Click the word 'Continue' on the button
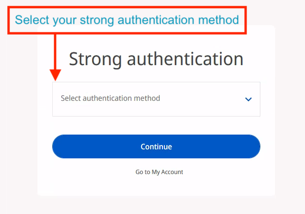 pyautogui.click(x=156, y=146)
